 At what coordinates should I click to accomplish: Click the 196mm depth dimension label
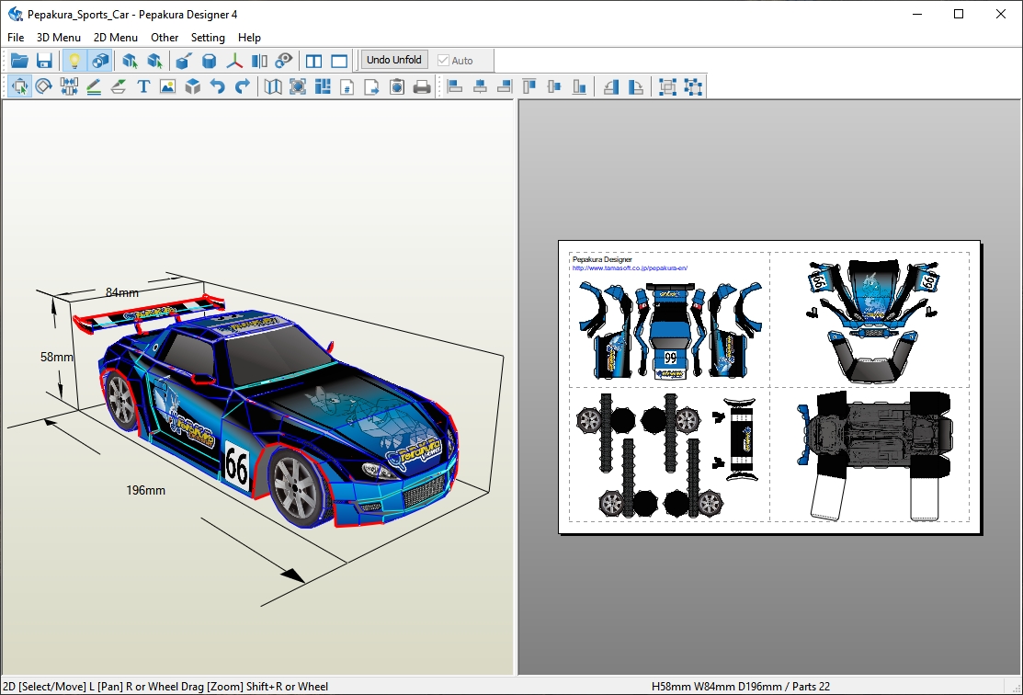(145, 490)
